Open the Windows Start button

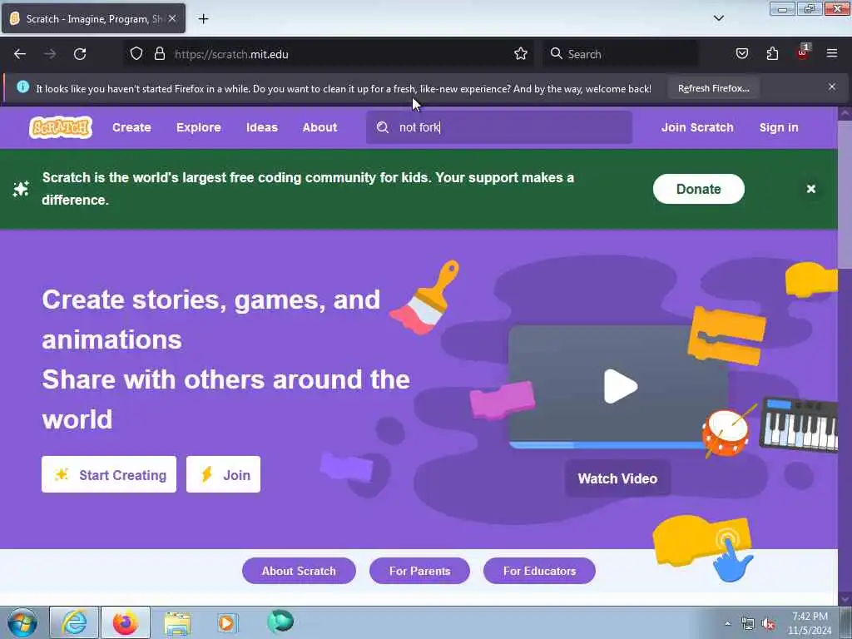(x=22, y=622)
